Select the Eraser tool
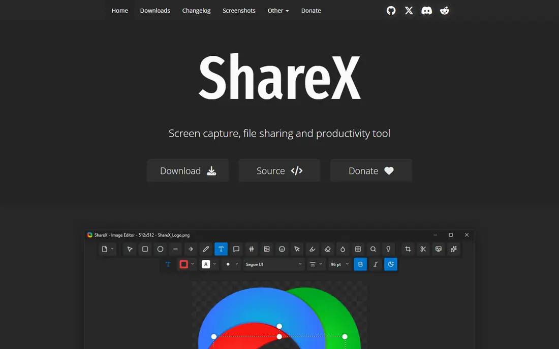The height and width of the screenshot is (349, 559). (x=328, y=249)
